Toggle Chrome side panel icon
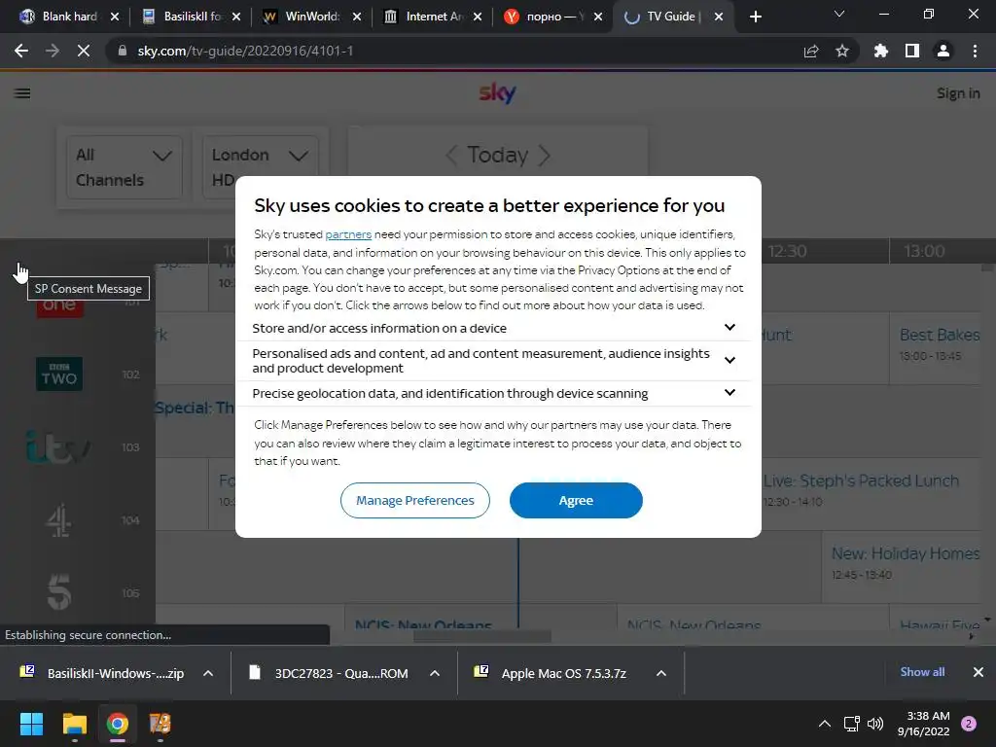 pos(912,51)
